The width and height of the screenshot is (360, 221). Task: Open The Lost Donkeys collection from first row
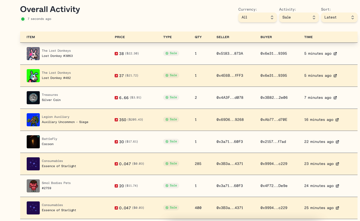click(x=56, y=51)
